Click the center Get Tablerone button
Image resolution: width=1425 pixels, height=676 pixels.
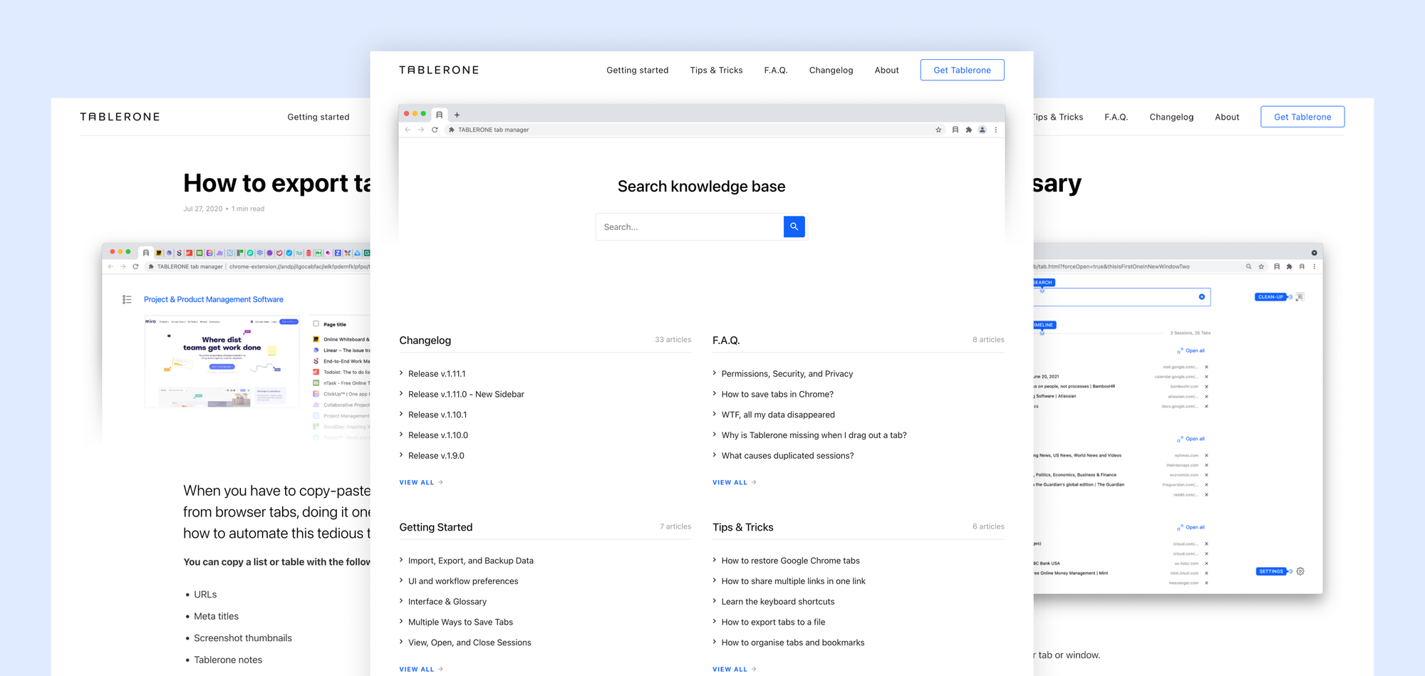click(x=962, y=70)
